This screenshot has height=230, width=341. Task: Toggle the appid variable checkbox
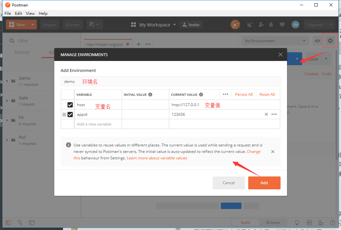click(70, 114)
